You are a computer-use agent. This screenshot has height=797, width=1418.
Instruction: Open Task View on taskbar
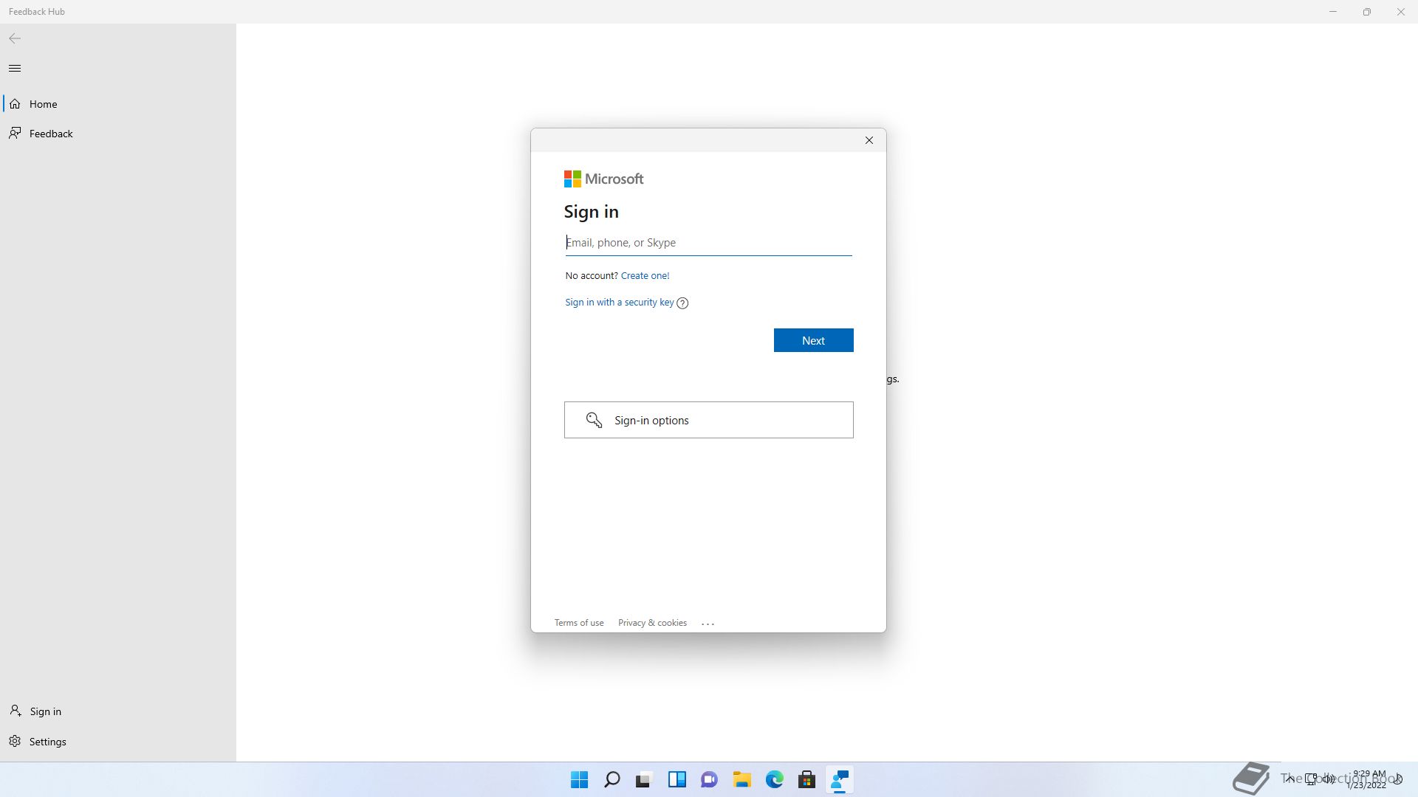coord(644,779)
